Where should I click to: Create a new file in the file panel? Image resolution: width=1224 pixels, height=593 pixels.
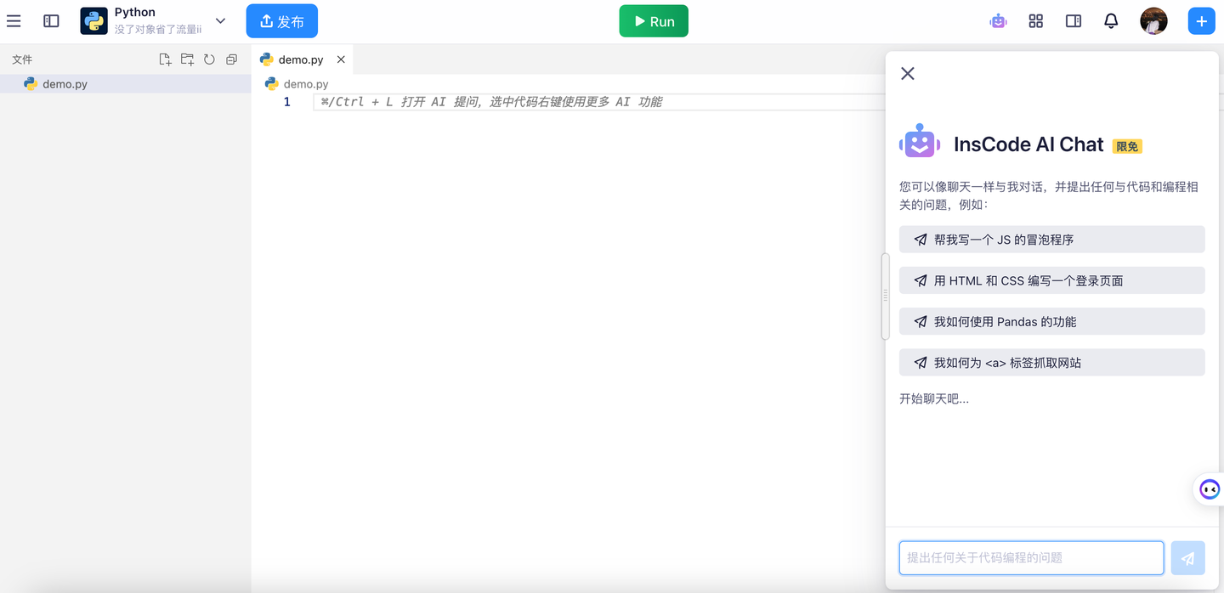point(165,59)
